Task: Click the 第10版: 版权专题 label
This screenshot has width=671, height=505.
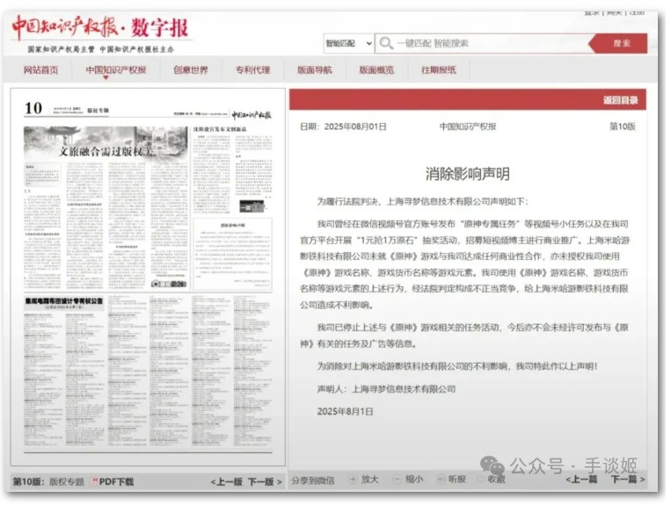Action: (48, 482)
